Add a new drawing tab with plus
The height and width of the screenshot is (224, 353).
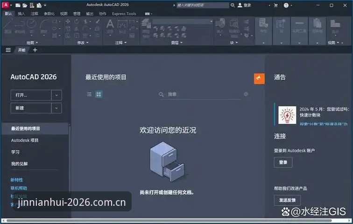35,50
